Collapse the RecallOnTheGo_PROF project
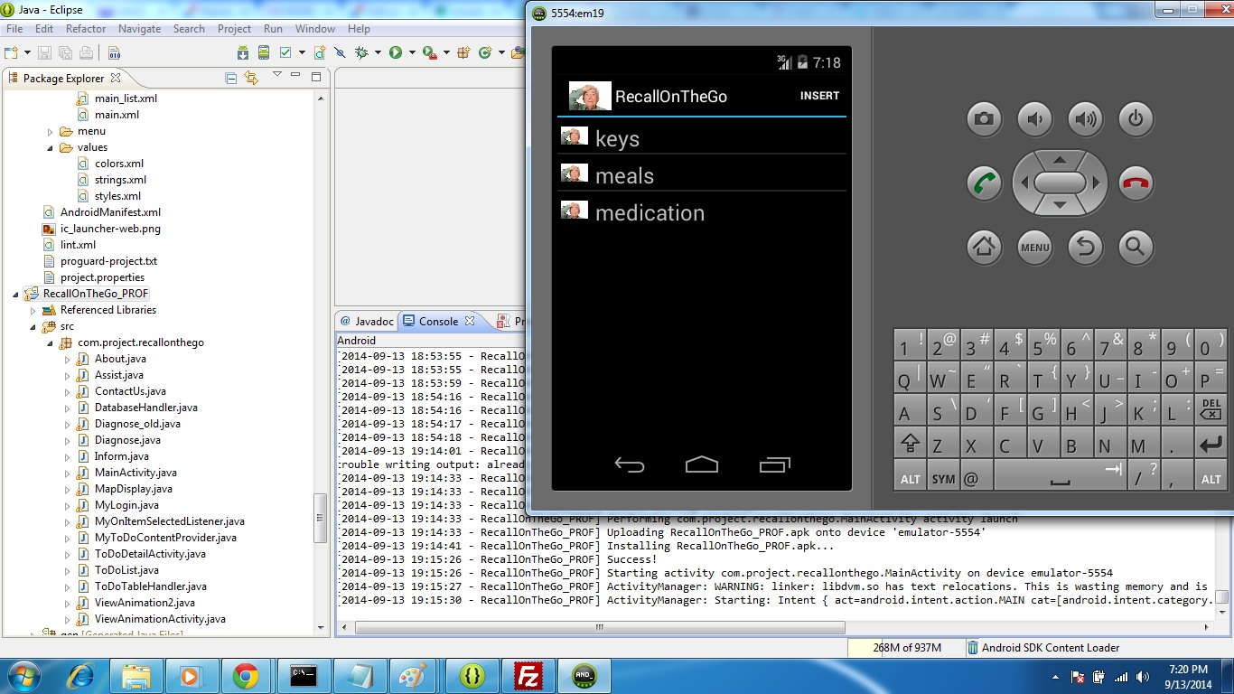The image size is (1234, 694). tap(15, 294)
